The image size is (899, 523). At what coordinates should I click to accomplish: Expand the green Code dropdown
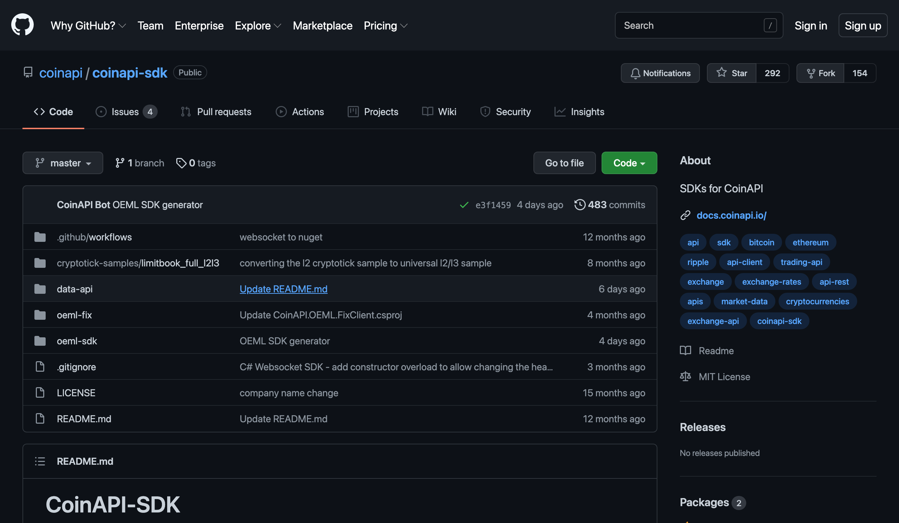[x=629, y=163]
